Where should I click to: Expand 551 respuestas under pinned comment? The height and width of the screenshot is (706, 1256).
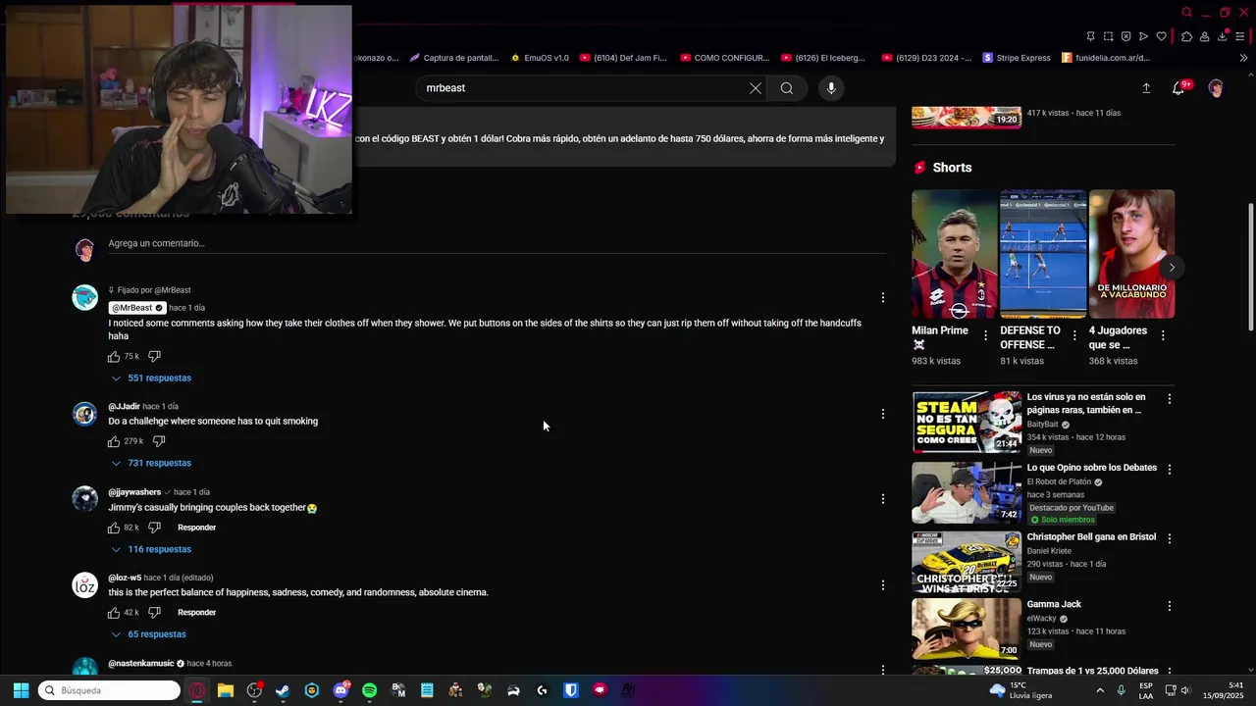(x=151, y=378)
